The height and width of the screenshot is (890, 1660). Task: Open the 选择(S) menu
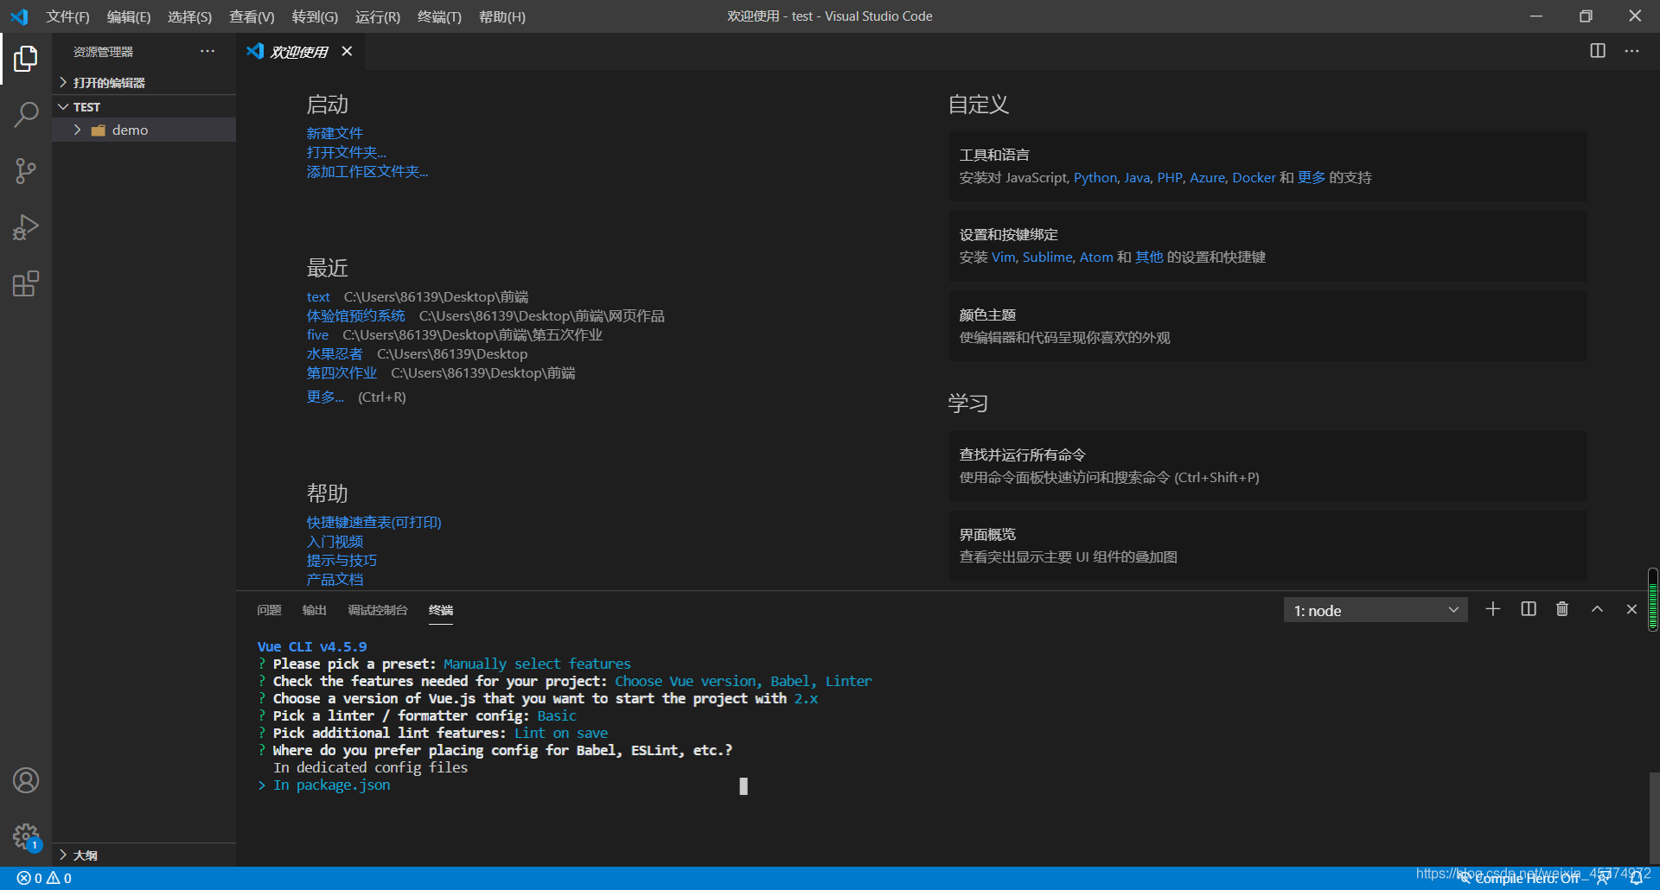(189, 16)
